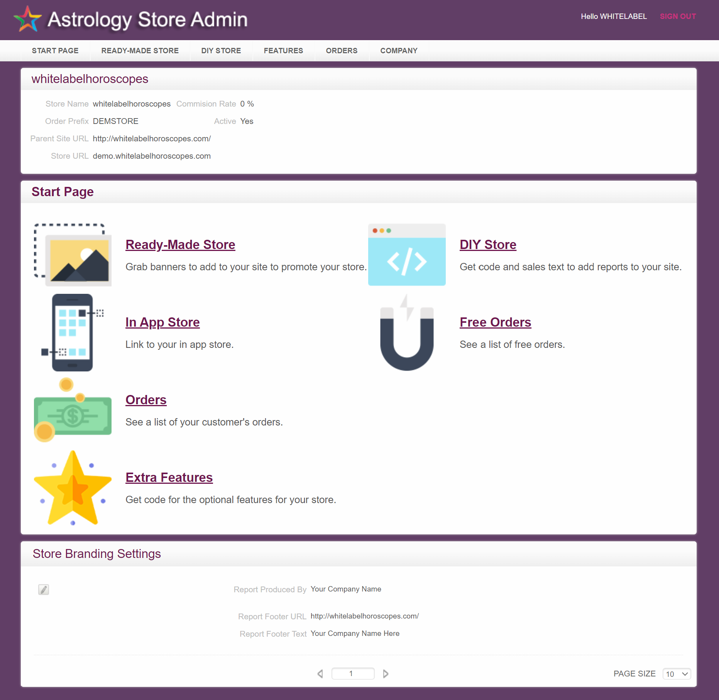Click the Free Orders magnet icon
This screenshot has height=700, width=719.
(407, 332)
